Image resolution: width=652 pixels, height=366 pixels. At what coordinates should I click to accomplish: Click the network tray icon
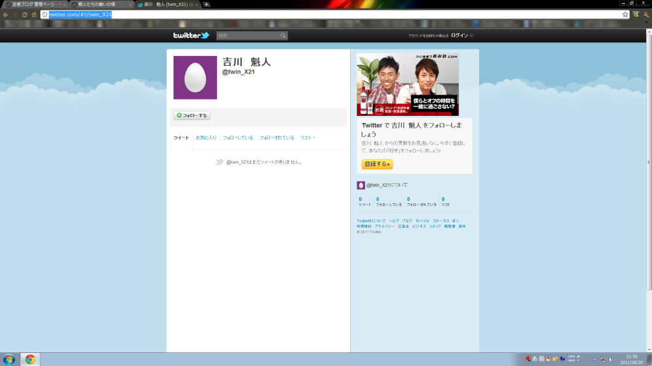tap(603, 359)
